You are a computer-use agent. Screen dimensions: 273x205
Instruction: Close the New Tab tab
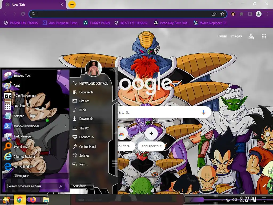(x=62, y=5)
